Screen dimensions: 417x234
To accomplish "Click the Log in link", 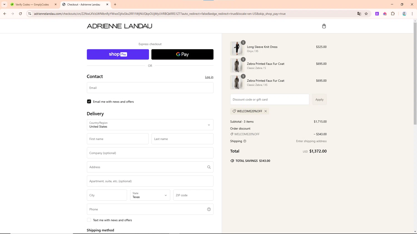I will (209, 77).
